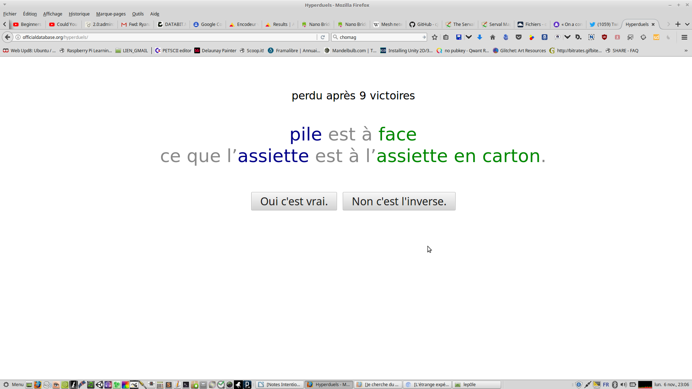The height and width of the screenshot is (389, 692).
Task: Expand the bookmarks toolbar overflow chevron
Action: pos(686,50)
